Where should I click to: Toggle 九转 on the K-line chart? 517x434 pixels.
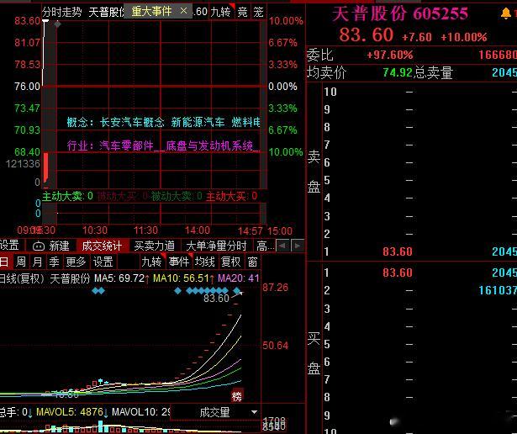[151, 262]
